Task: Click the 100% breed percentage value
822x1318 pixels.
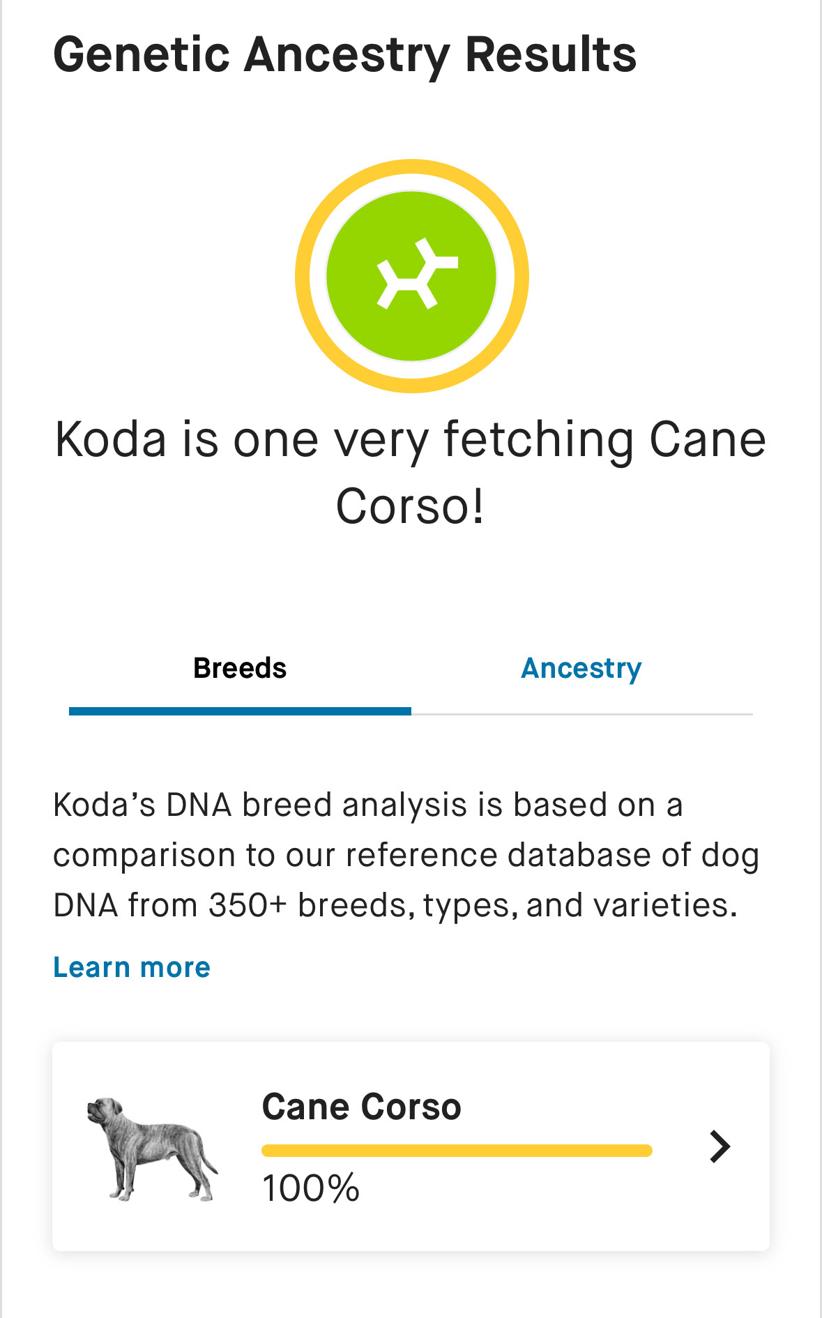Action: 311,1188
